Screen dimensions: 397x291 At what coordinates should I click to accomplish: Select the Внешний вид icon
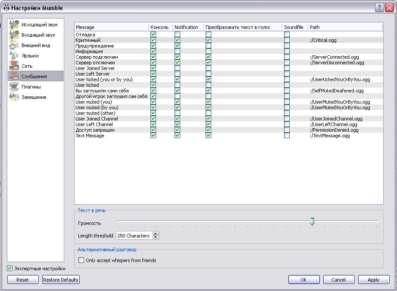point(14,45)
